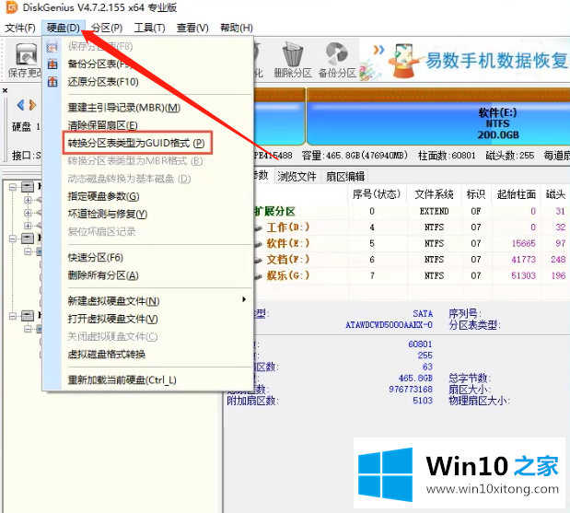
Task: Open the 易数手机数据恢复 banner
Action: (465, 61)
